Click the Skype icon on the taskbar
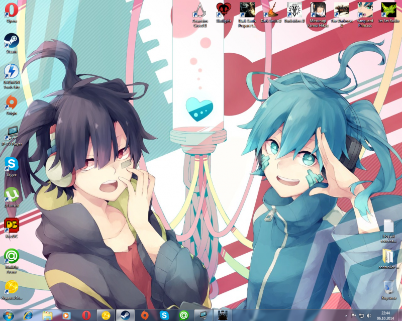 (164, 315)
